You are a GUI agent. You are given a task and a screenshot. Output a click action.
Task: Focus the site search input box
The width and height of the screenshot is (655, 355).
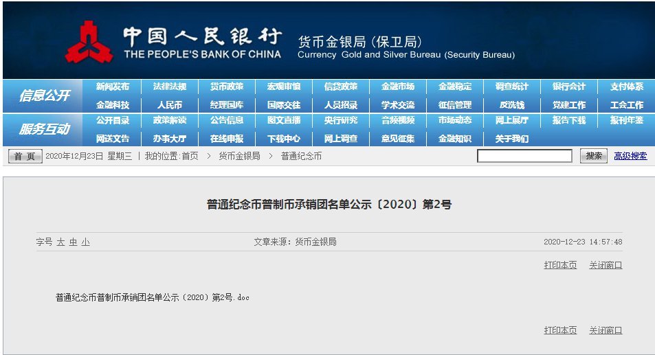click(524, 156)
